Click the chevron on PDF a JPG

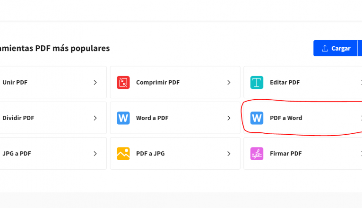(x=229, y=154)
